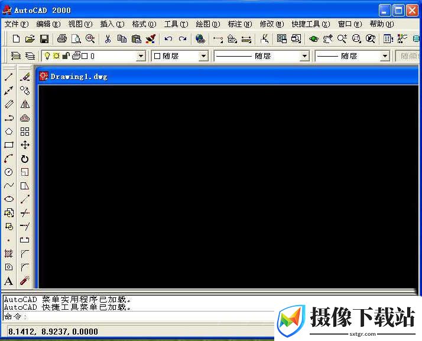Click the New drawing icon
Screen dimensions: 422x341
coord(16,39)
